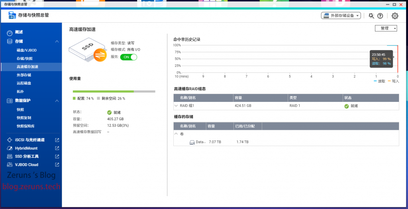Open the settings gear icon
The width and height of the screenshot is (408, 209).
click(395, 16)
